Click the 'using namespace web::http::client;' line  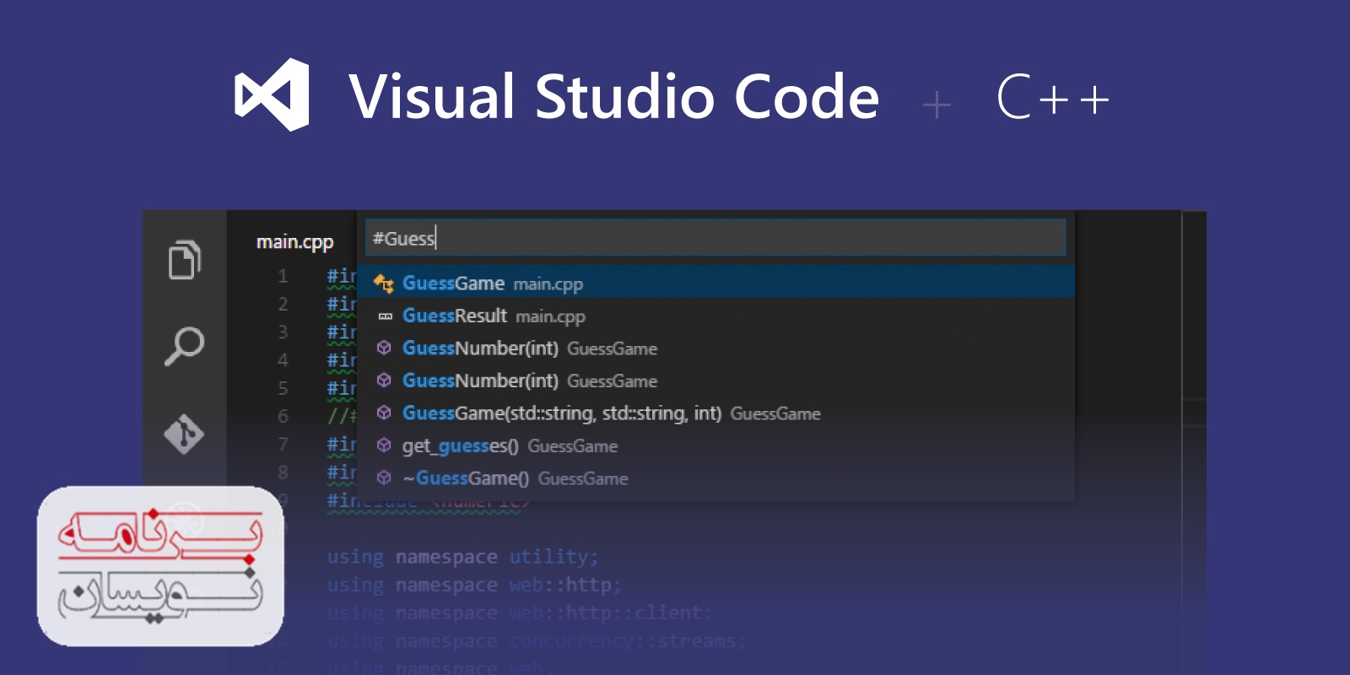[x=520, y=613]
